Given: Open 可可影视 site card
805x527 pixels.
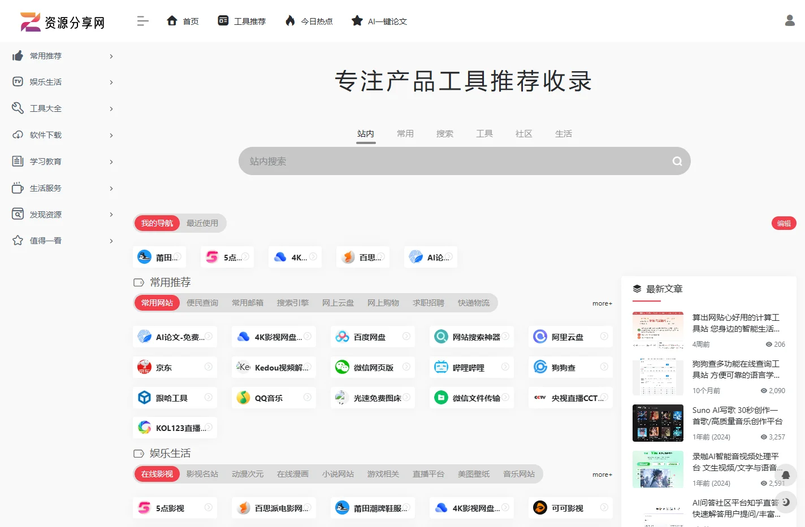Looking at the screenshot, I should [570, 508].
